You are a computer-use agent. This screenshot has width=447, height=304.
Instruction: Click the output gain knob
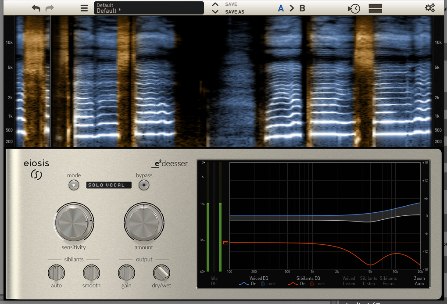(x=126, y=272)
